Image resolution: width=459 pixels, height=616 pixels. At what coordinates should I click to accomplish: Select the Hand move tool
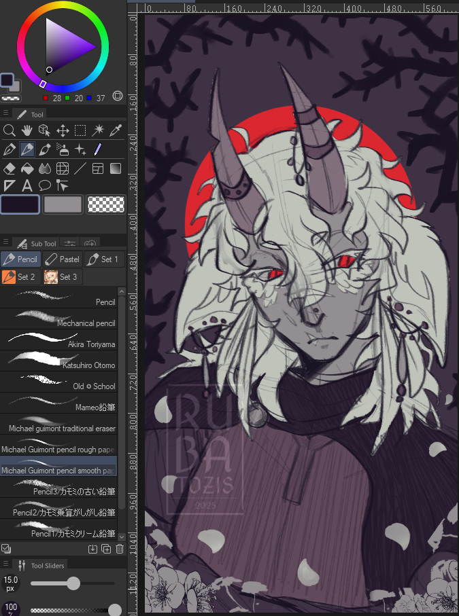pos(27,130)
